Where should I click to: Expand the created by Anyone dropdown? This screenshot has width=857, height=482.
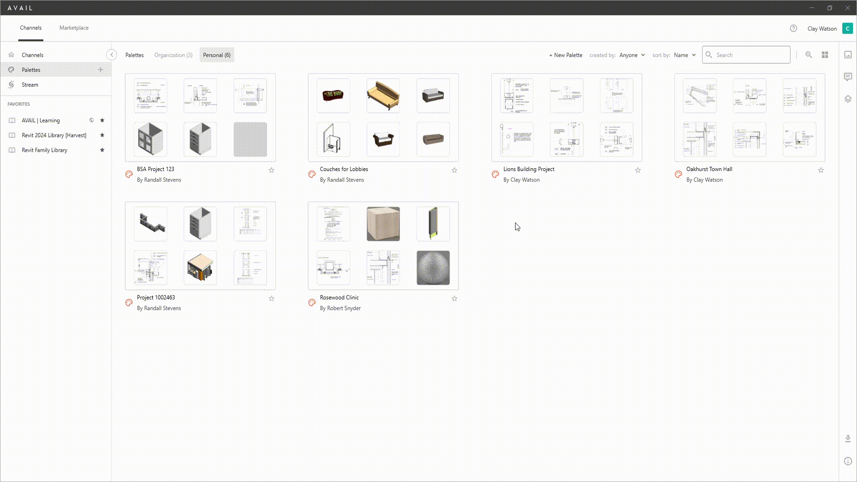coord(632,55)
